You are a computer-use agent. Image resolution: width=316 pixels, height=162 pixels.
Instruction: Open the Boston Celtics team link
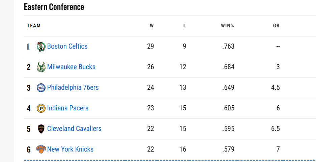pos(67,46)
